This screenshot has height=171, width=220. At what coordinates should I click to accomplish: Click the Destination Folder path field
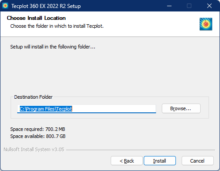click(86, 109)
